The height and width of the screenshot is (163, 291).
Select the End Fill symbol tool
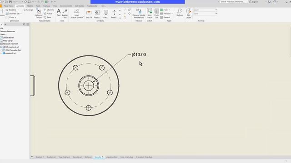click(89, 14)
